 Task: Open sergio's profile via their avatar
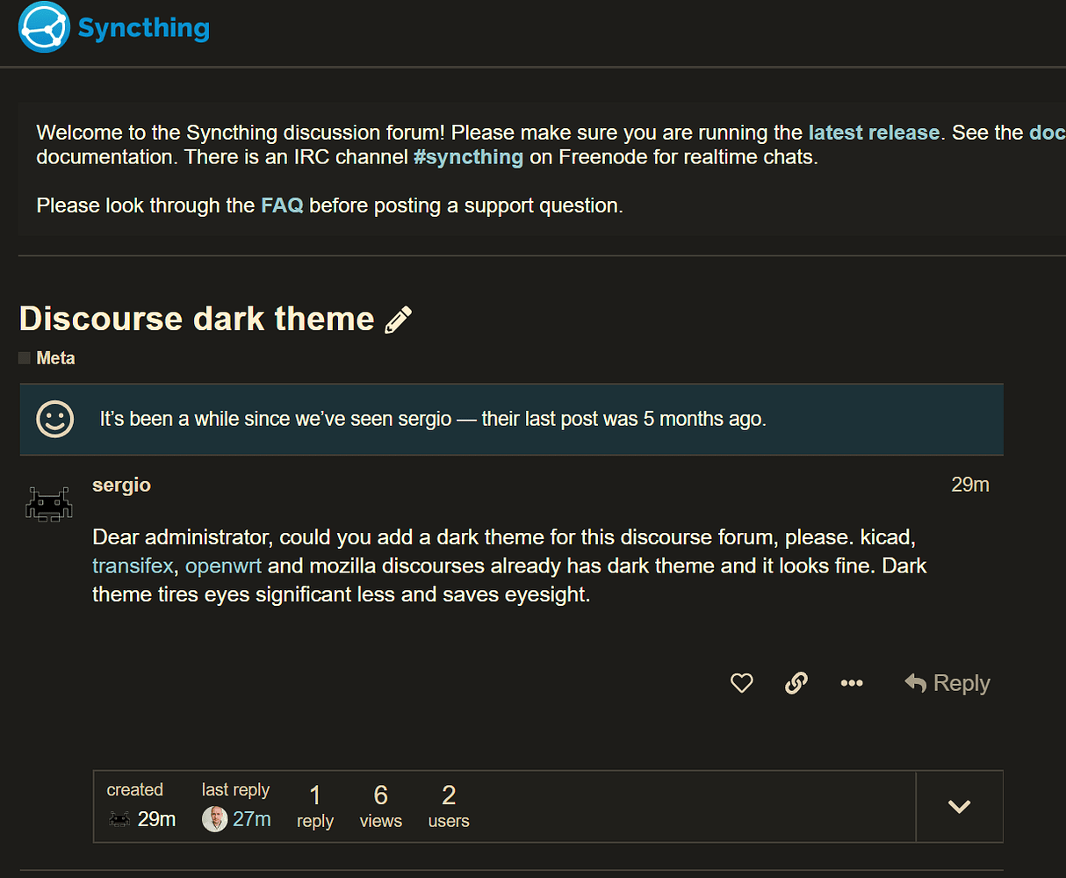tap(49, 503)
